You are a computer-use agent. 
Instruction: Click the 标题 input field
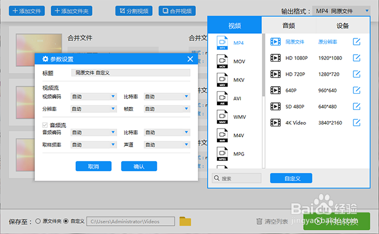click(131, 73)
